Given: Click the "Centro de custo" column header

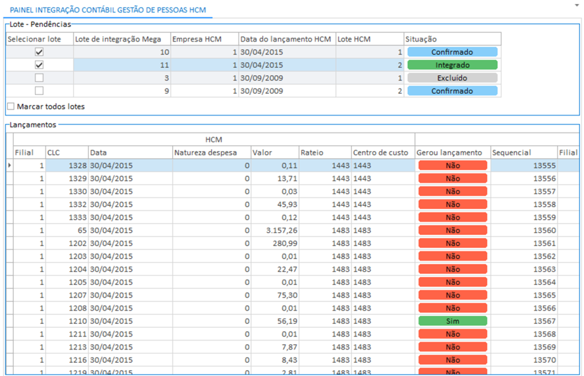Looking at the screenshot, I should pyautogui.click(x=381, y=152).
